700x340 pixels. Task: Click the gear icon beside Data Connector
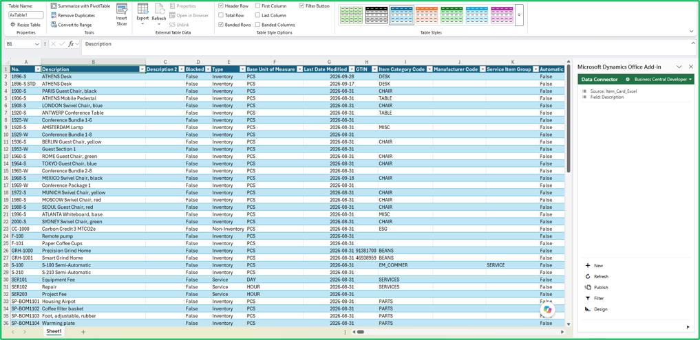(627, 79)
